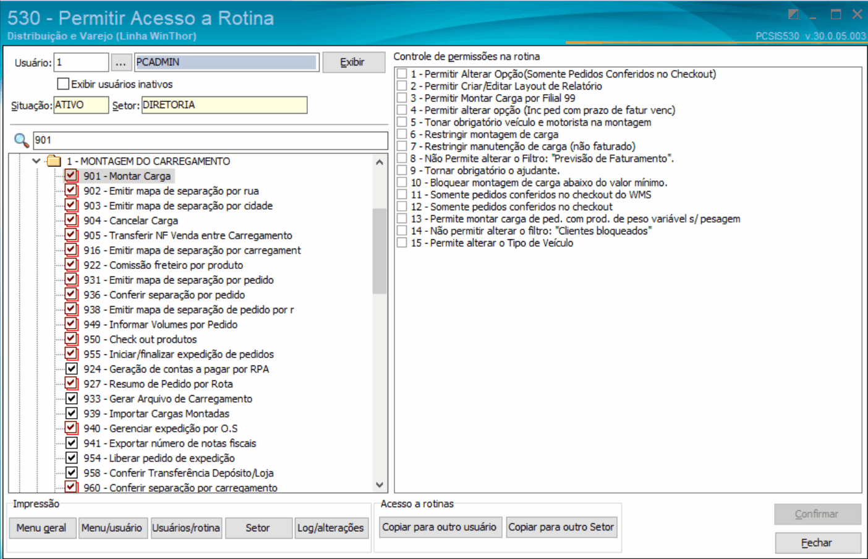
Task: Open the Log/alterações report button
Action: tap(331, 527)
